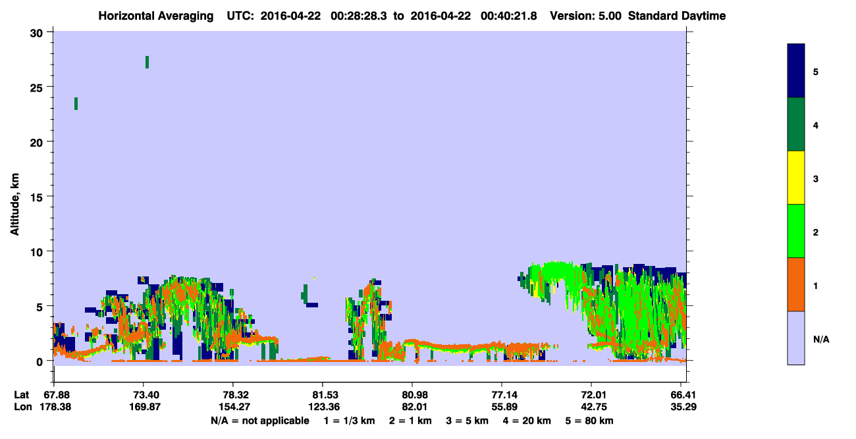Click the dark green color bar segment labeled 4

pos(796,124)
